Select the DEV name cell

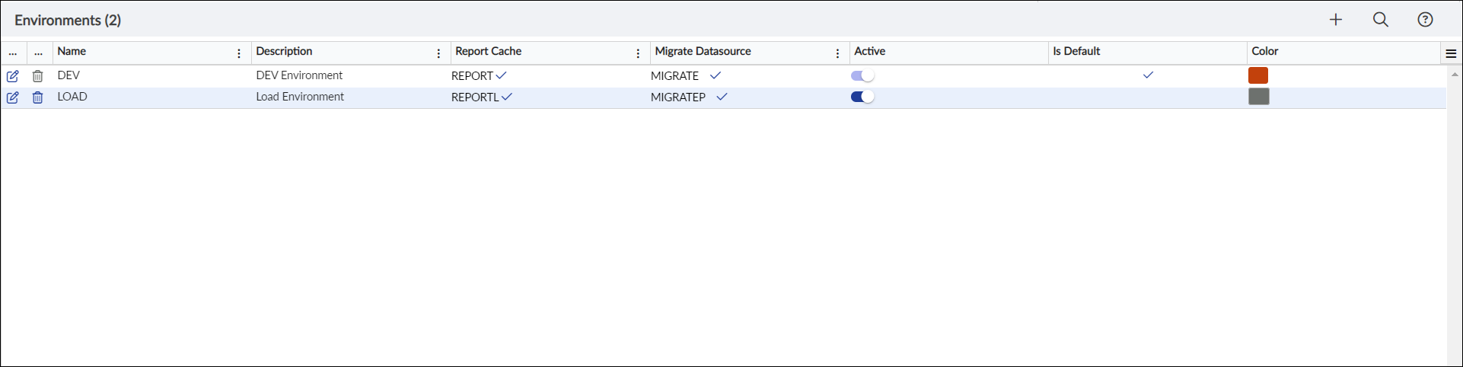coord(69,75)
